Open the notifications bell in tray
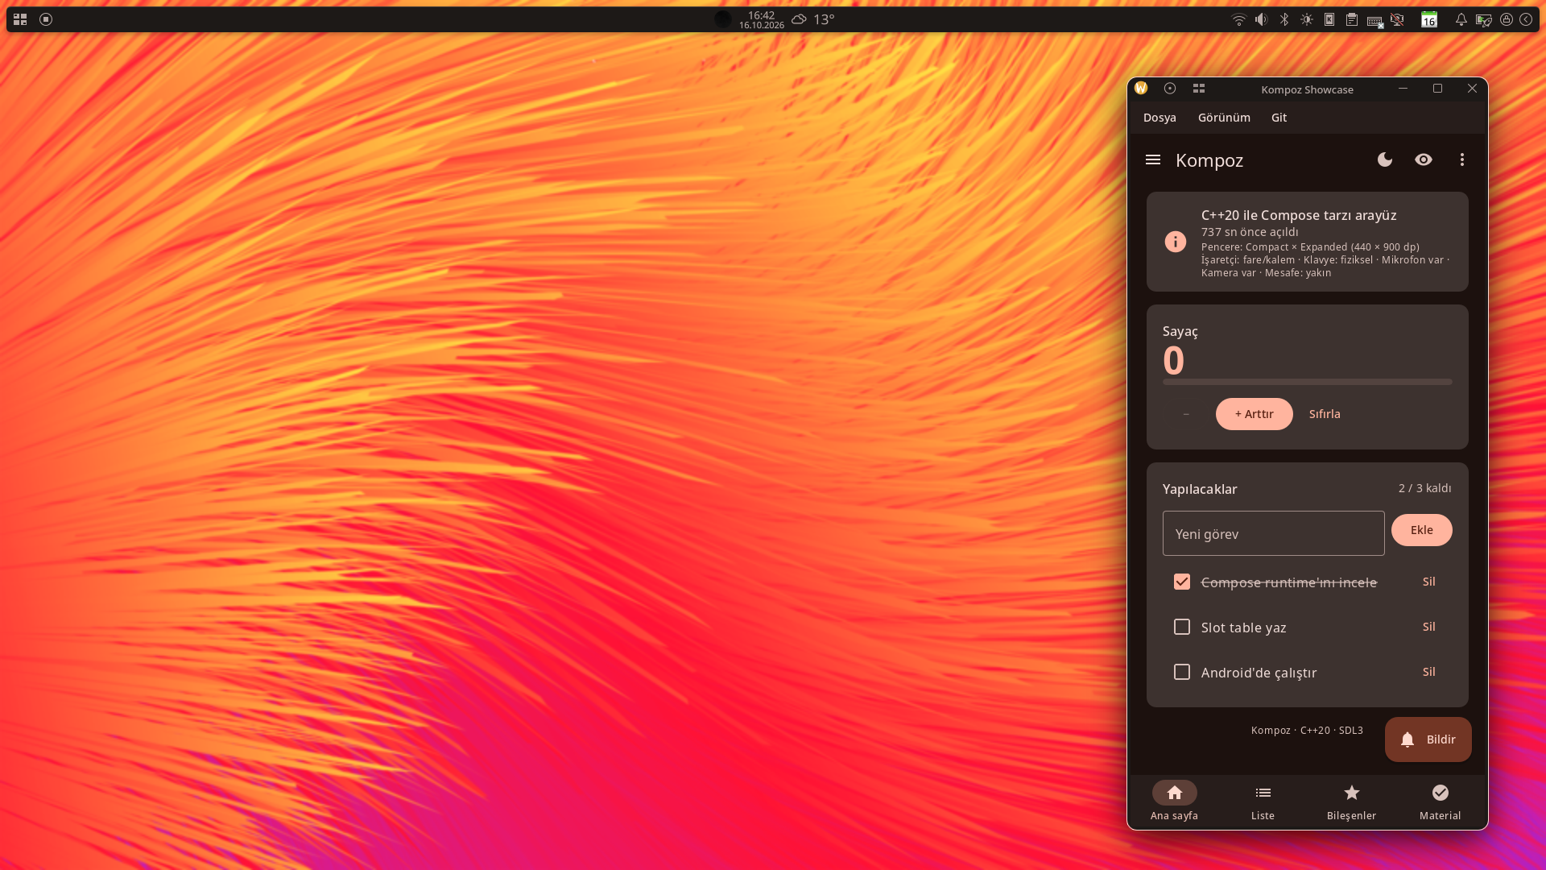 (x=1461, y=19)
